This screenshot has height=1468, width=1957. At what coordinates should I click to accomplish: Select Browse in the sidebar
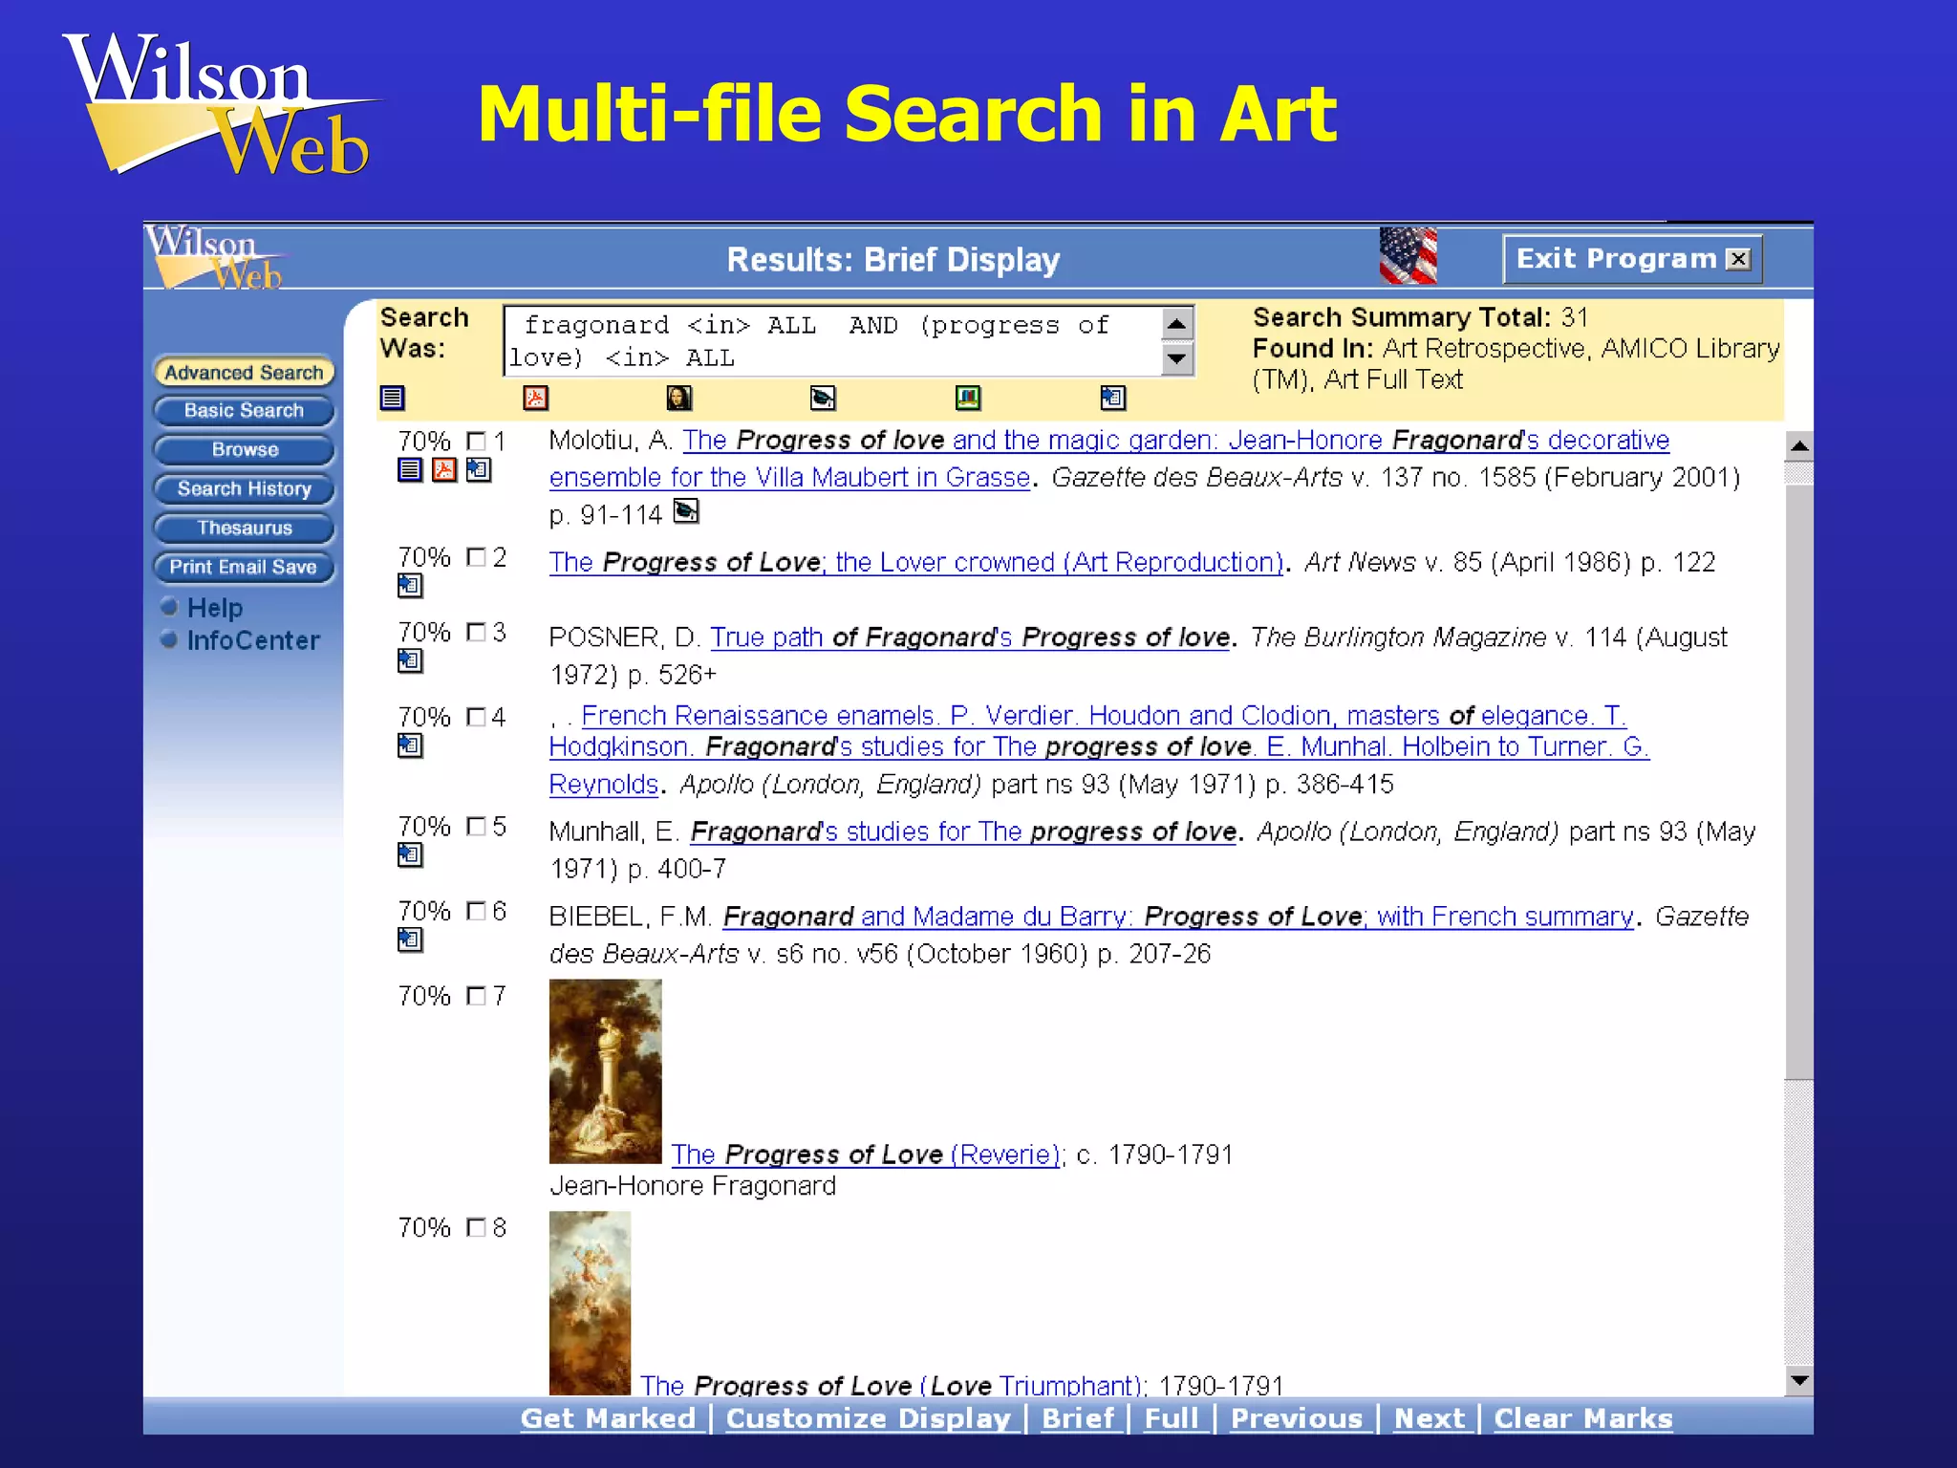pyautogui.click(x=244, y=450)
